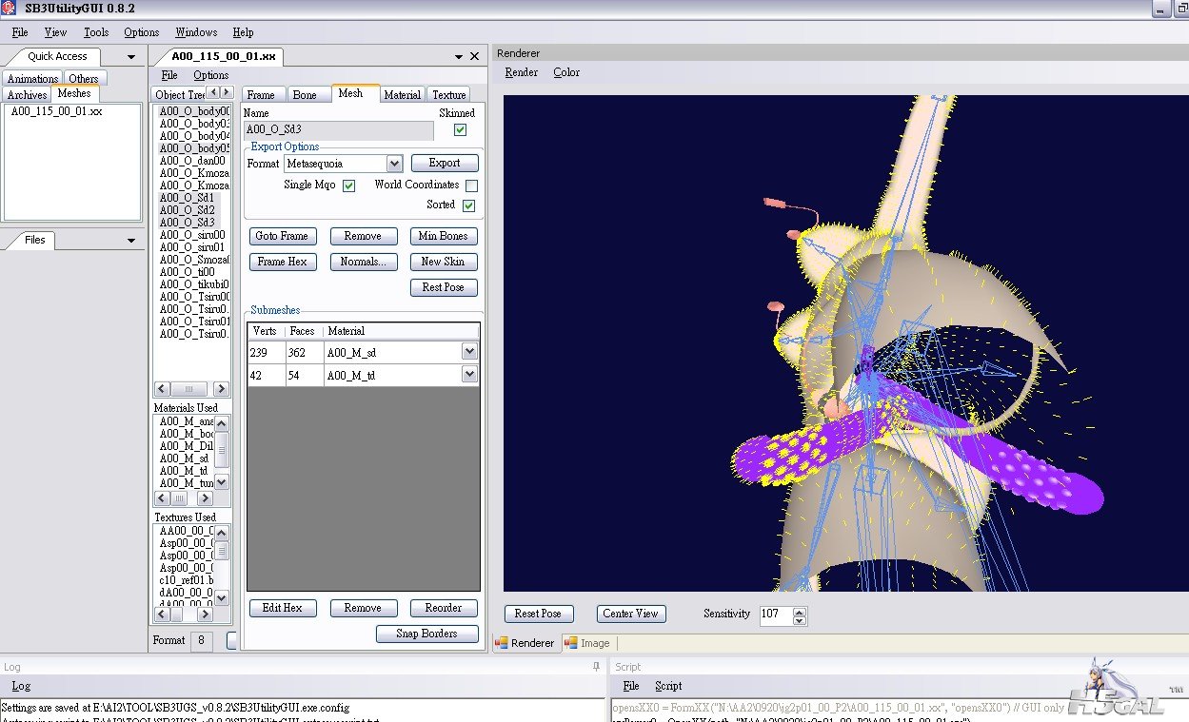The height and width of the screenshot is (722, 1189).
Task: Click right arrow of Object Tree horizontal scrollbar
Action: coord(221,389)
